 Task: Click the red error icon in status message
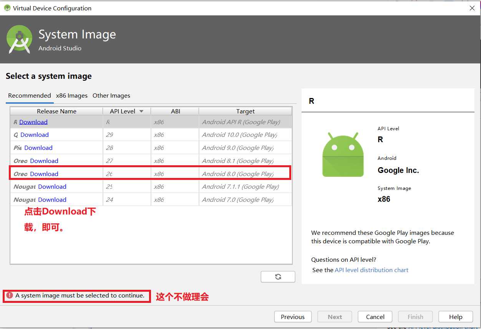[10, 295]
